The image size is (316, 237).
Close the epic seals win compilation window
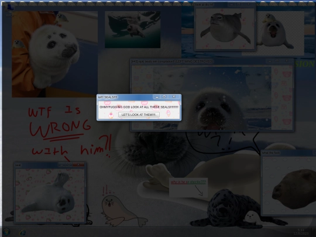tap(286, 61)
